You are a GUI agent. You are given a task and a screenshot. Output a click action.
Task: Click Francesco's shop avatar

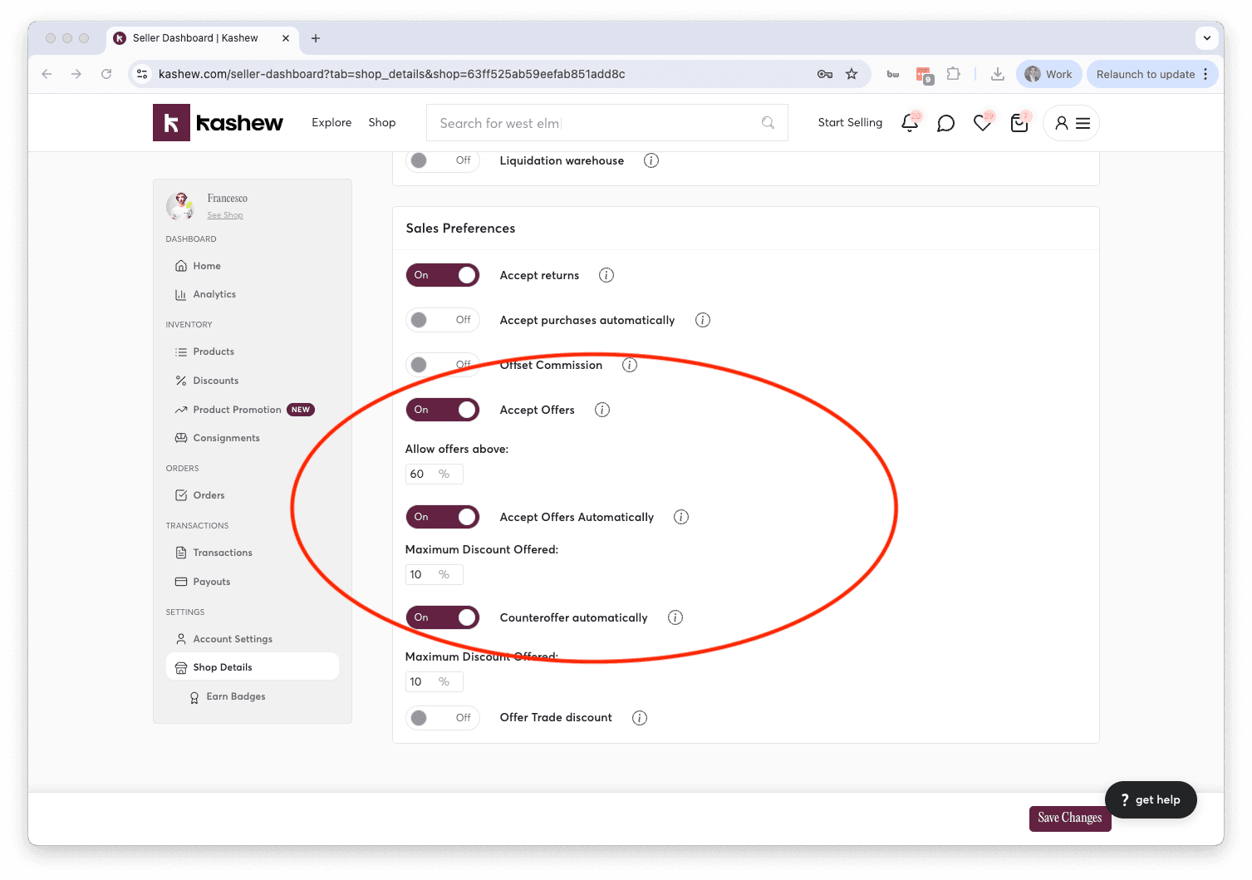180,206
